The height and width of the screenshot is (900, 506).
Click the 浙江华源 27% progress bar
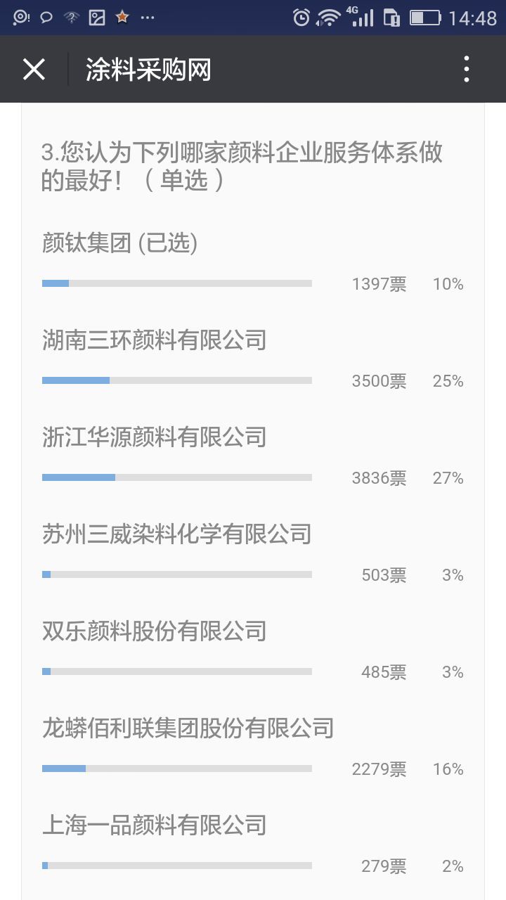pos(176,477)
